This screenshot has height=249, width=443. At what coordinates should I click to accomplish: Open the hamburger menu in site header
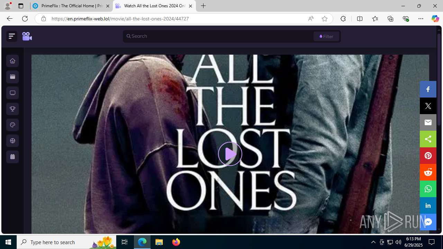(x=12, y=36)
